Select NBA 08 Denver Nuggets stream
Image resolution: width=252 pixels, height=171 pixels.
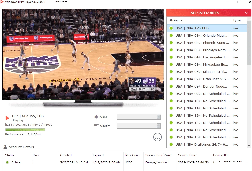(207, 86)
